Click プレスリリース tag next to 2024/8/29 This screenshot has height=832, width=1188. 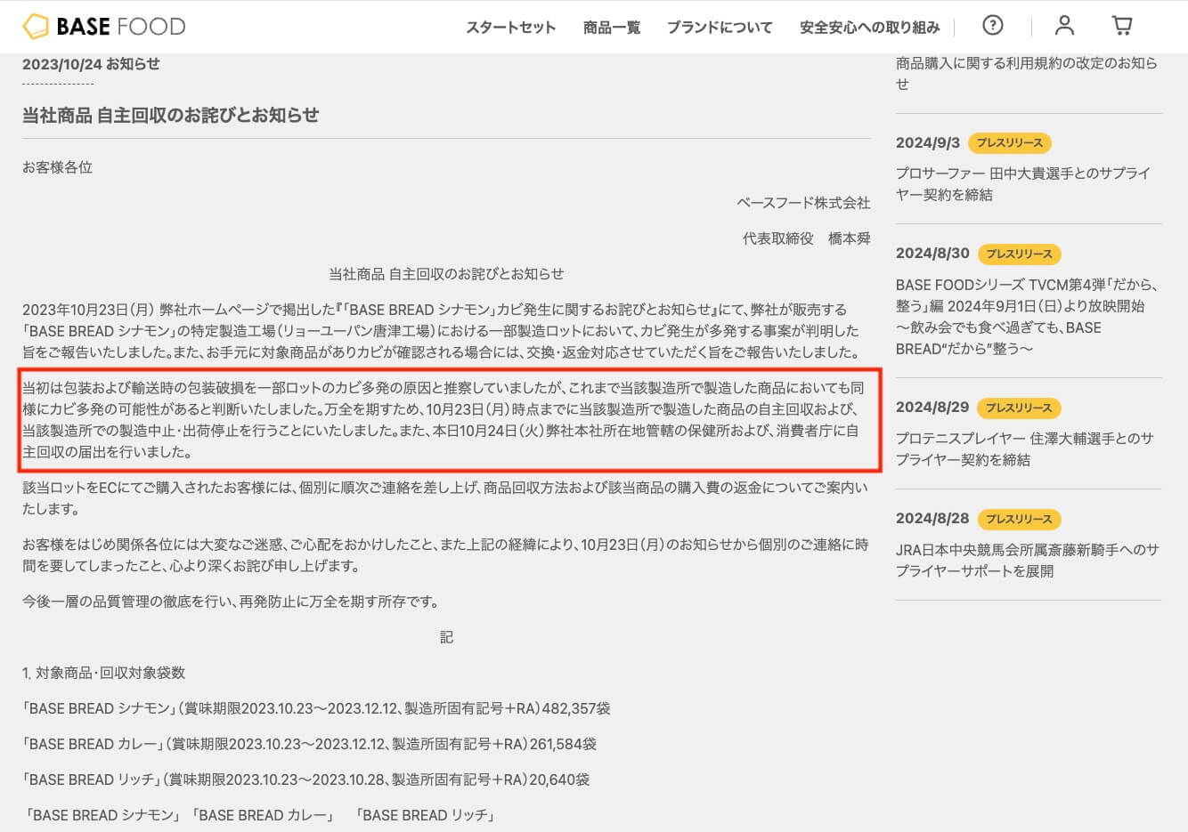1019,408
